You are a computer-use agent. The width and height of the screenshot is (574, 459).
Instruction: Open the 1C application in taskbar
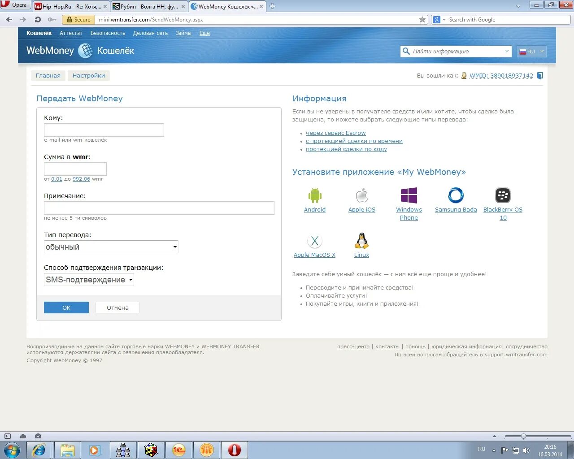tap(178, 450)
